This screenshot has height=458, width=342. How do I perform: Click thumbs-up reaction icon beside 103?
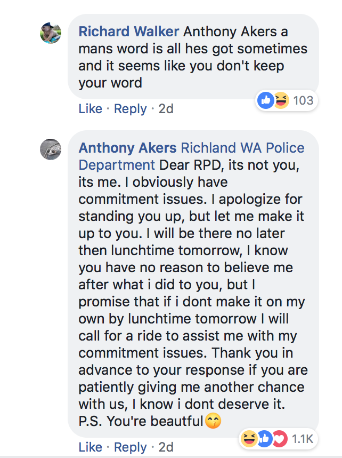click(266, 100)
